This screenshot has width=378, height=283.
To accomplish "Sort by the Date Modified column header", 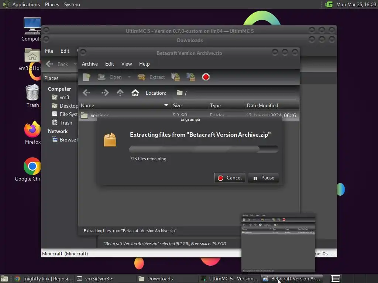I will coord(272,106).
